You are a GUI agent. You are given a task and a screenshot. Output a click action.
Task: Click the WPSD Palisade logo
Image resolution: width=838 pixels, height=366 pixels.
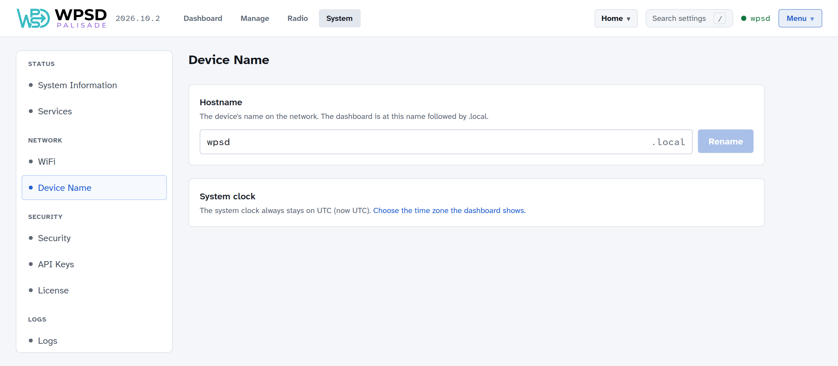[x=62, y=18]
